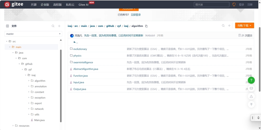This screenshot has height=130, width=261.
Task: Open the 私有云 menu item
Action: click(70, 5)
